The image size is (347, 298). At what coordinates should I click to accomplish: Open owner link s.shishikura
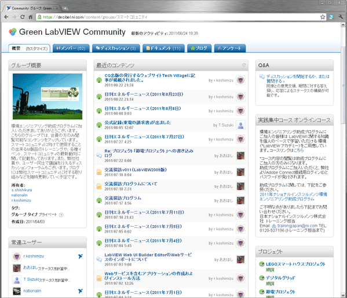coord(21,190)
